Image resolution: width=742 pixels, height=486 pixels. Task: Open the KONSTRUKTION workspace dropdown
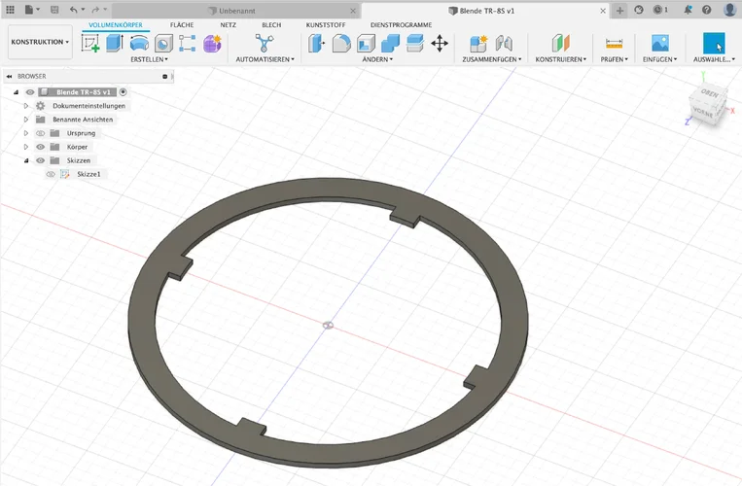[x=40, y=43]
